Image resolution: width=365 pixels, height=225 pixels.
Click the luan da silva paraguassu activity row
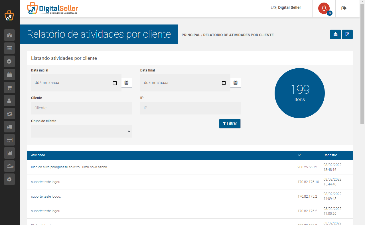point(190,167)
